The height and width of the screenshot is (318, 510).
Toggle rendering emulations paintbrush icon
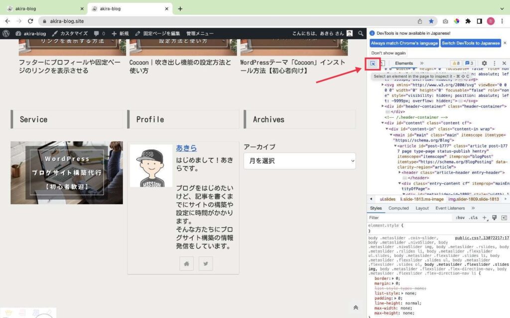tap(495, 218)
